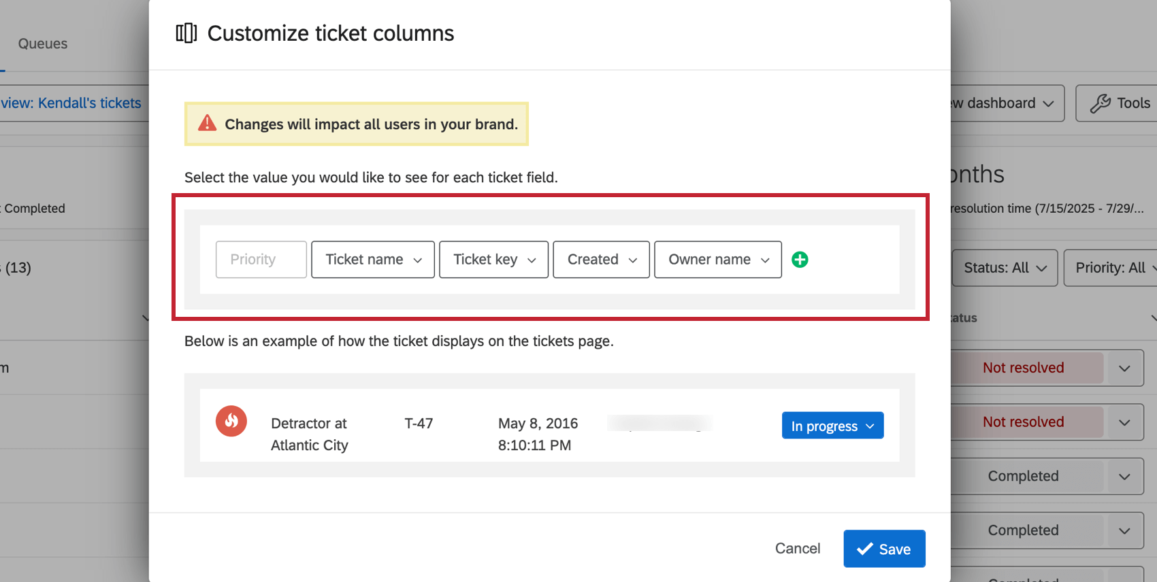Expand the Created column dropdown
The width and height of the screenshot is (1157, 582).
click(x=601, y=260)
